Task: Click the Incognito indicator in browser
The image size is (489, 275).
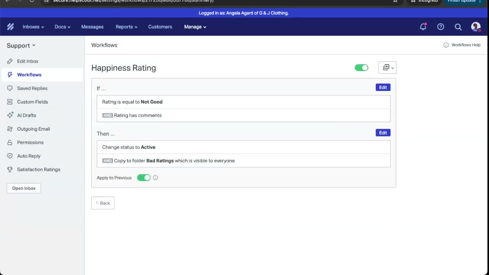Action: (425, 1)
